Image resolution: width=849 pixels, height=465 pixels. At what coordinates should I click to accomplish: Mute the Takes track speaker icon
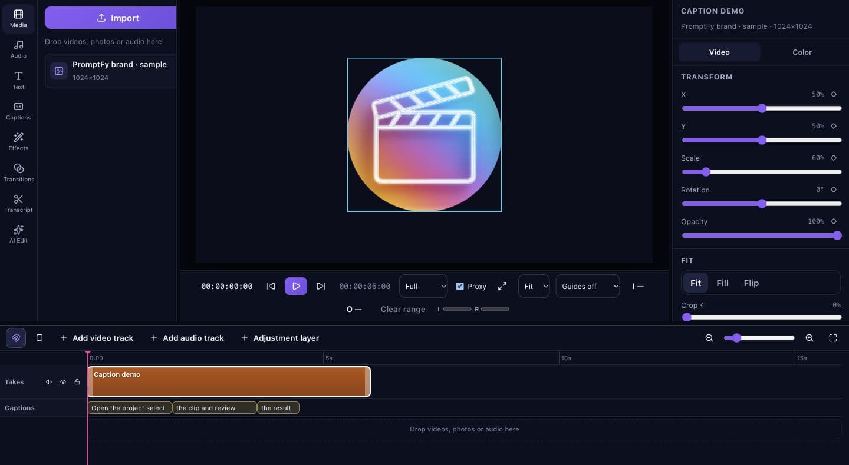[49, 382]
